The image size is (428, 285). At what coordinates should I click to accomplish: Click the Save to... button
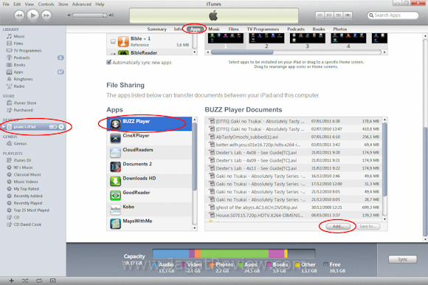tap(367, 227)
